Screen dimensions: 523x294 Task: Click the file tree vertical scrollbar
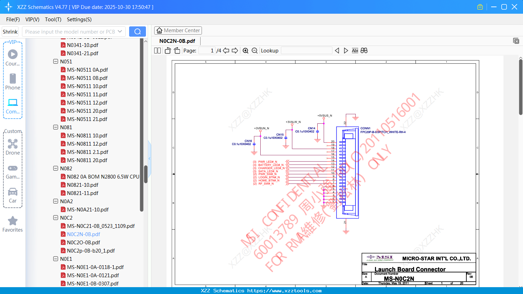click(x=146, y=174)
